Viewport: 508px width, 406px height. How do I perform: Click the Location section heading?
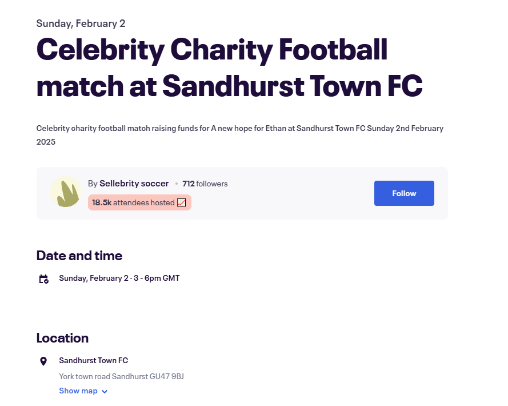[x=62, y=338]
